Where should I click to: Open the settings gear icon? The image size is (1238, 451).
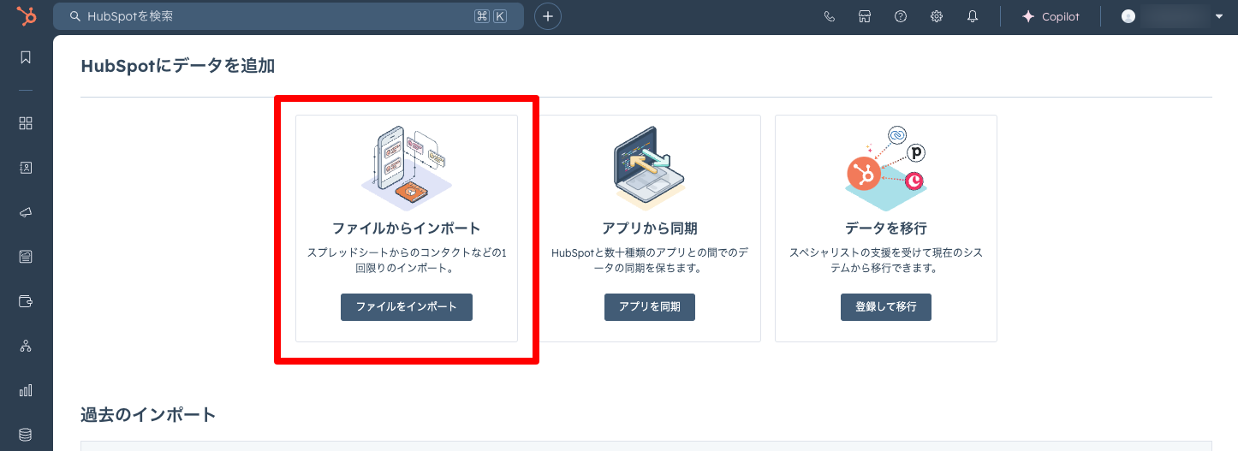pos(937,16)
